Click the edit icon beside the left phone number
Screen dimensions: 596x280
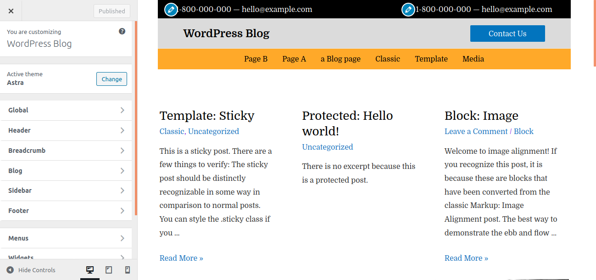coord(170,9)
